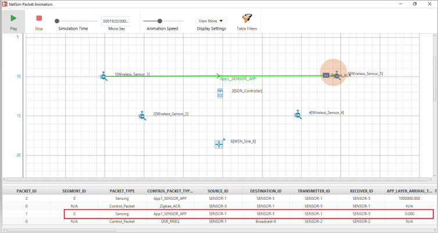Viewport: 438px width, 233px height.
Task: Click the SOURCE_ID column header
Action: pyautogui.click(x=220, y=190)
